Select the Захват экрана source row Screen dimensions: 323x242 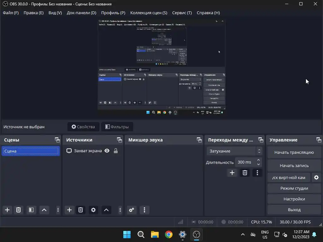coord(93,151)
